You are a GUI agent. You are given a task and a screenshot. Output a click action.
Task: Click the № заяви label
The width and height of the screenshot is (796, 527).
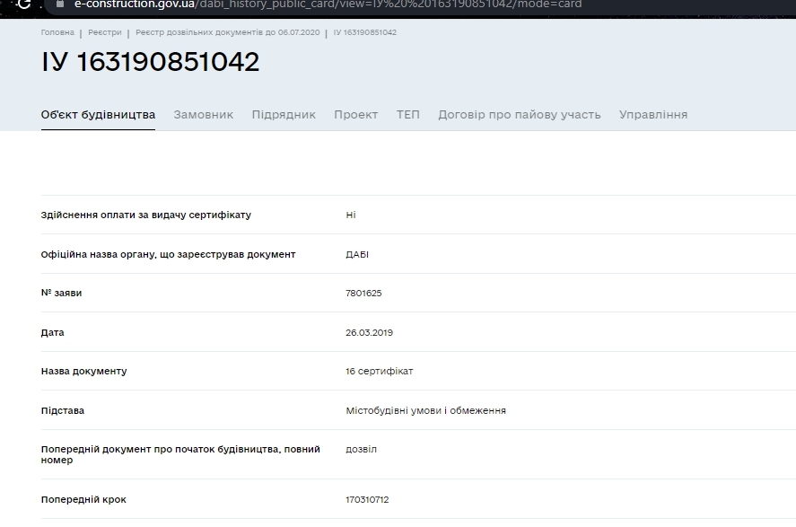[61, 293]
